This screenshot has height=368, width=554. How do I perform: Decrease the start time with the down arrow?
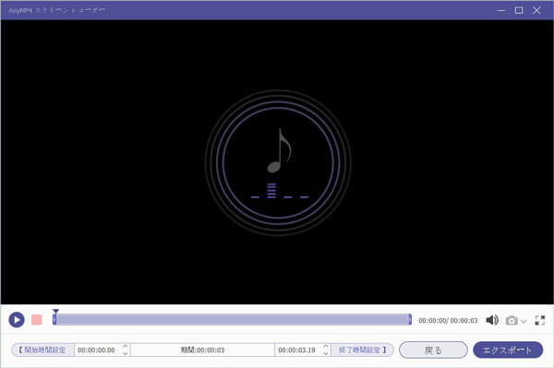tap(126, 353)
